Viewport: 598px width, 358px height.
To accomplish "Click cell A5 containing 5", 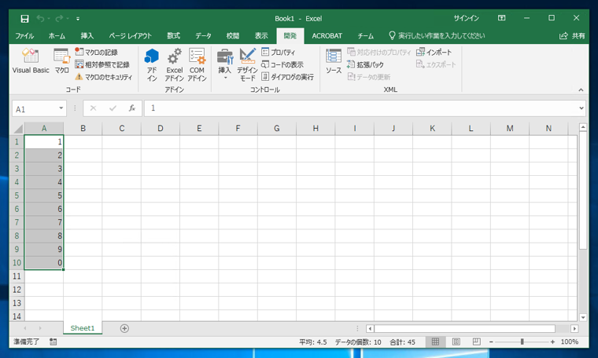I will 44,195.
